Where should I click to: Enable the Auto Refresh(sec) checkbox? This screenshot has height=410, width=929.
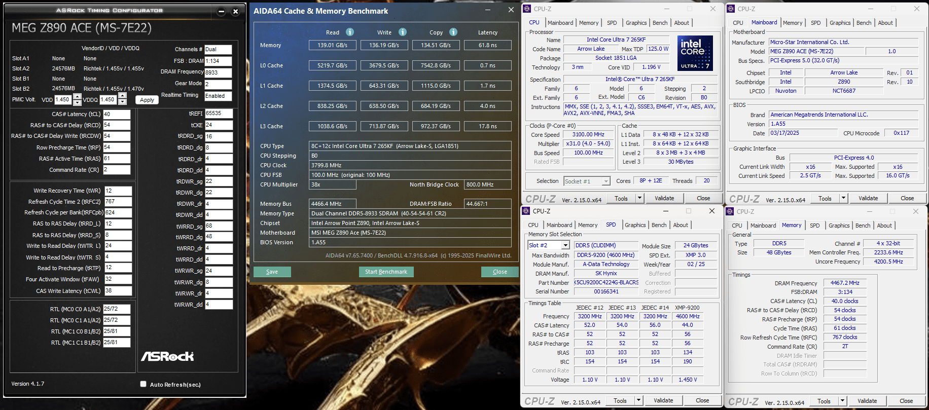pyautogui.click(x=144, y=384)
